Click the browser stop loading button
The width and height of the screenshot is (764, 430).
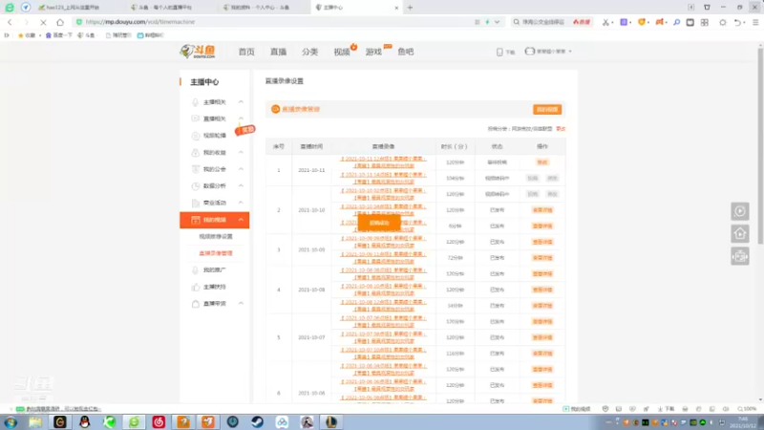[43, 22]
